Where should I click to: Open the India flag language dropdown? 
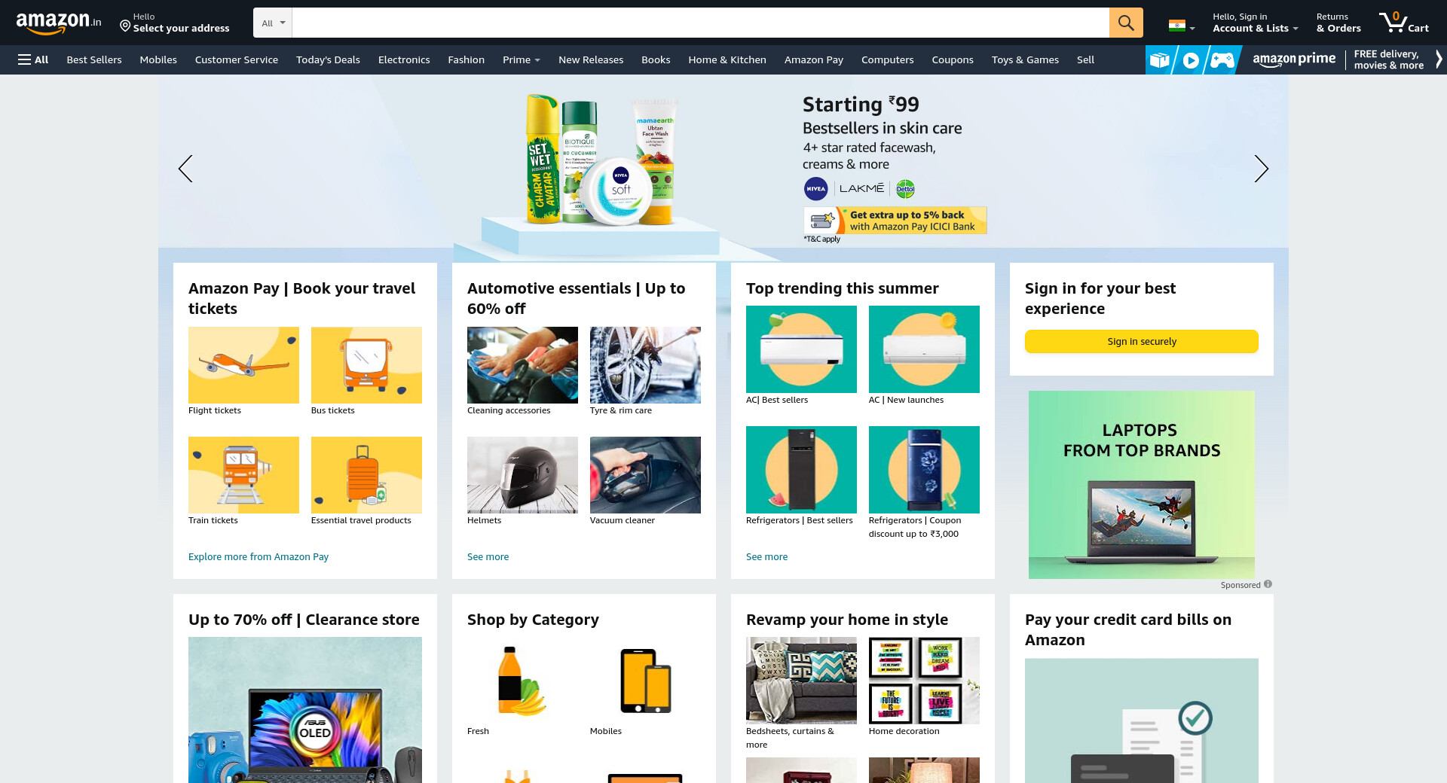[1181, 26]
